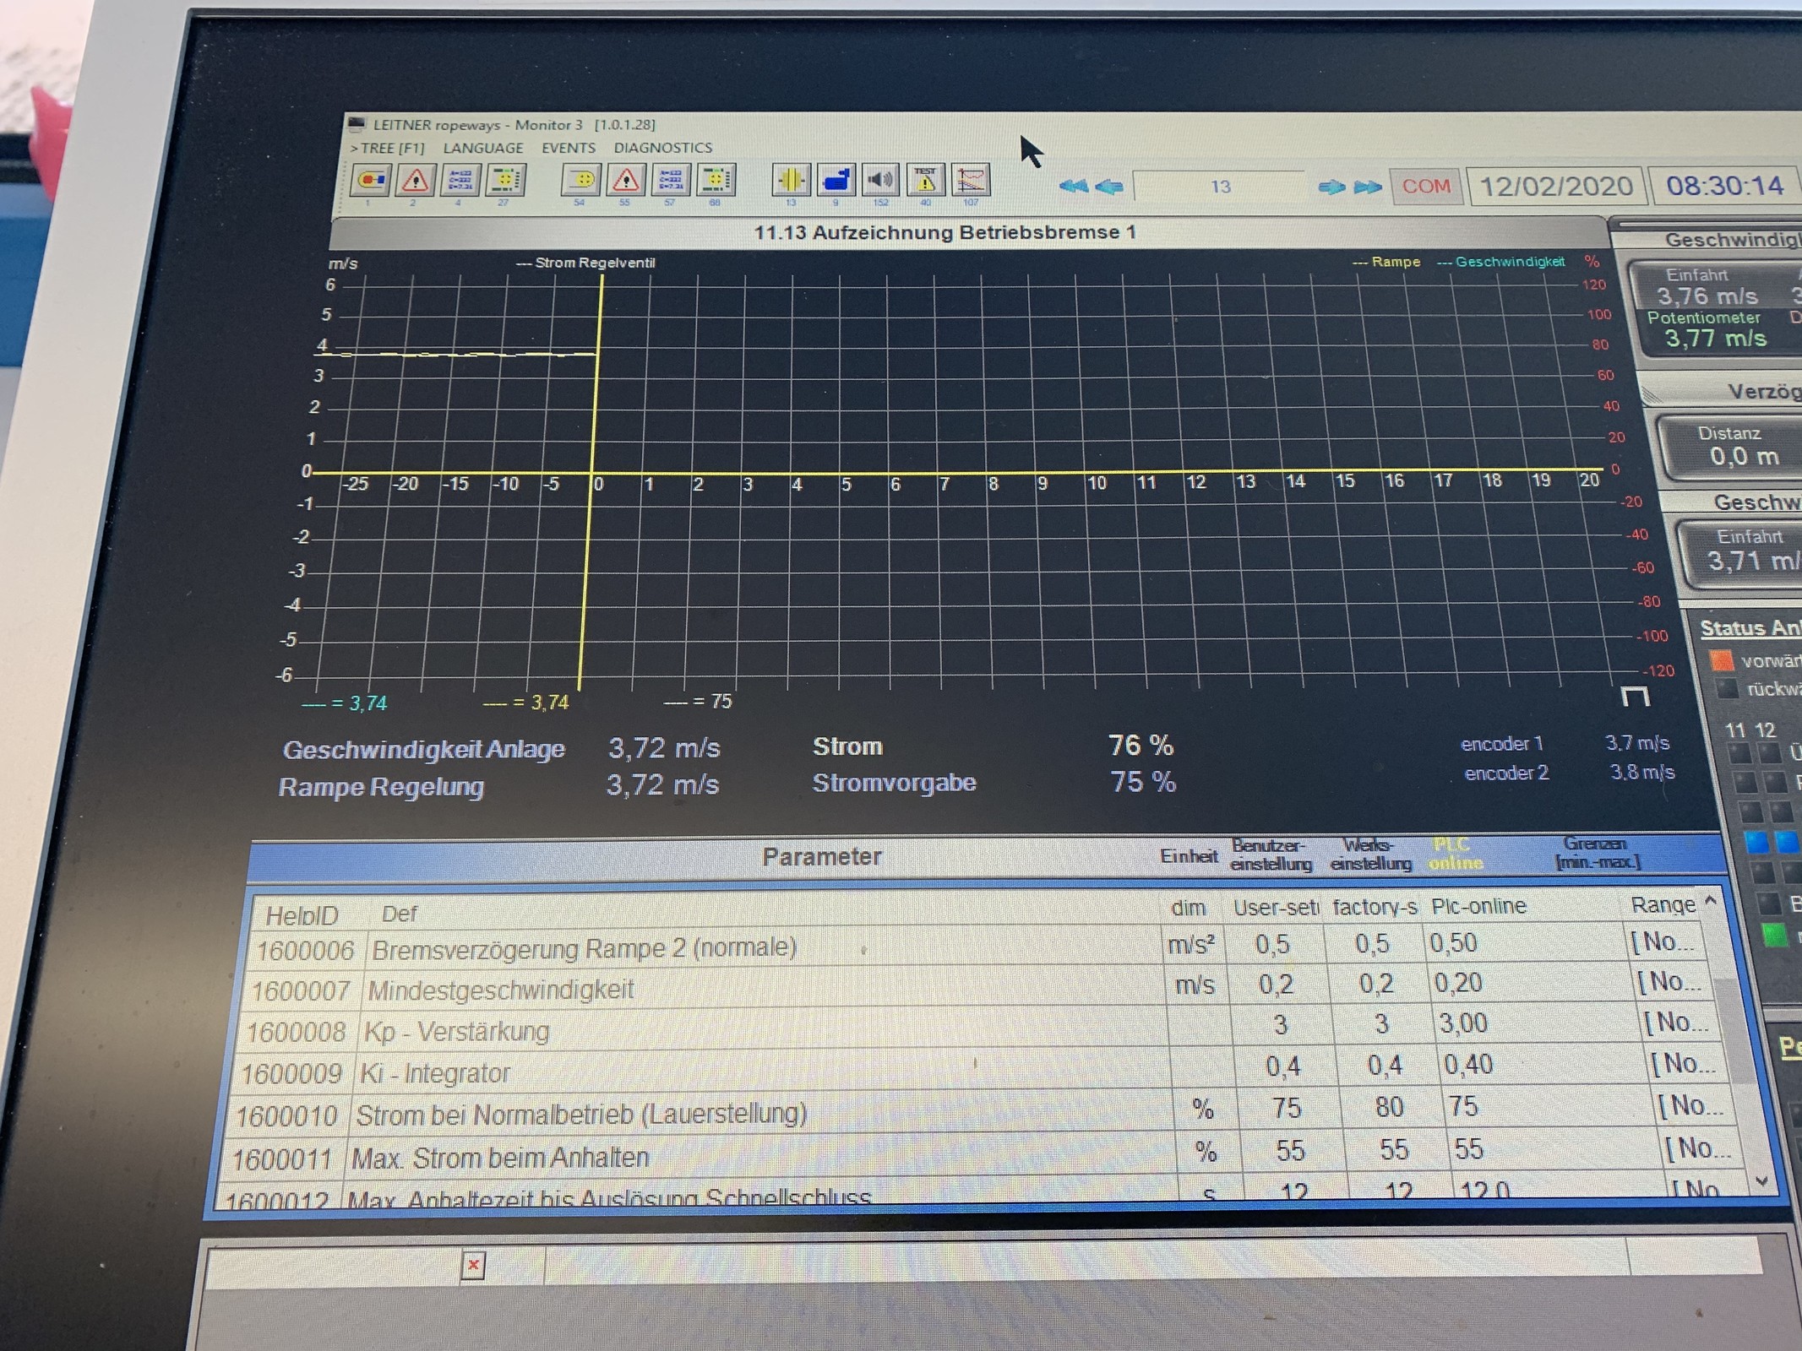The height and width of the screenshot is (1351, 1802).
Task: Open the warning triangle icon numbered 2
Action: pos(415,181)
